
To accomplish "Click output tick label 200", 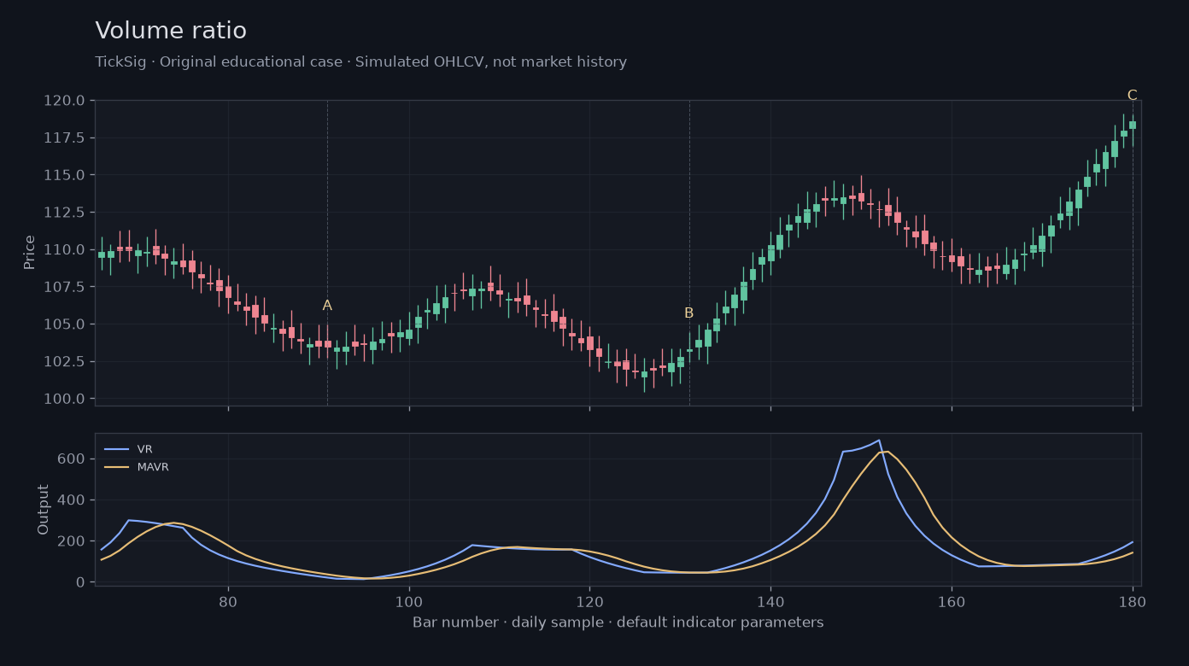I will point(73,540).
